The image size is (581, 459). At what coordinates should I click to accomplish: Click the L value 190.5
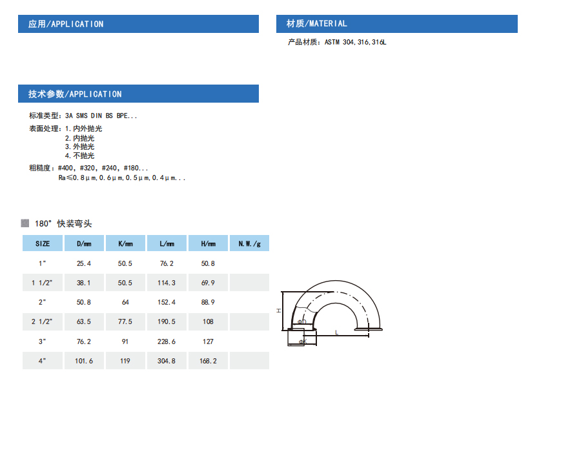point(167,321)
